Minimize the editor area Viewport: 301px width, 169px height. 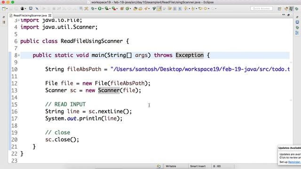pyautogui.click(x=284, y=15)
